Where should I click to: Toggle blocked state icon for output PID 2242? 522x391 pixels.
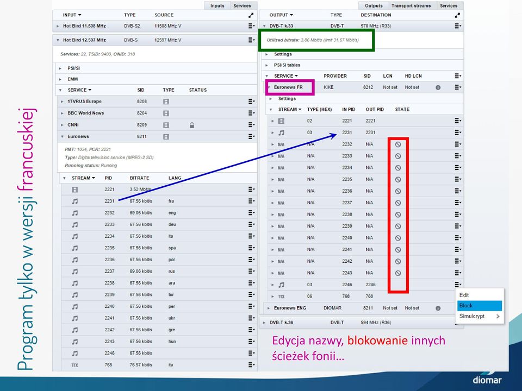click(398, 261)
